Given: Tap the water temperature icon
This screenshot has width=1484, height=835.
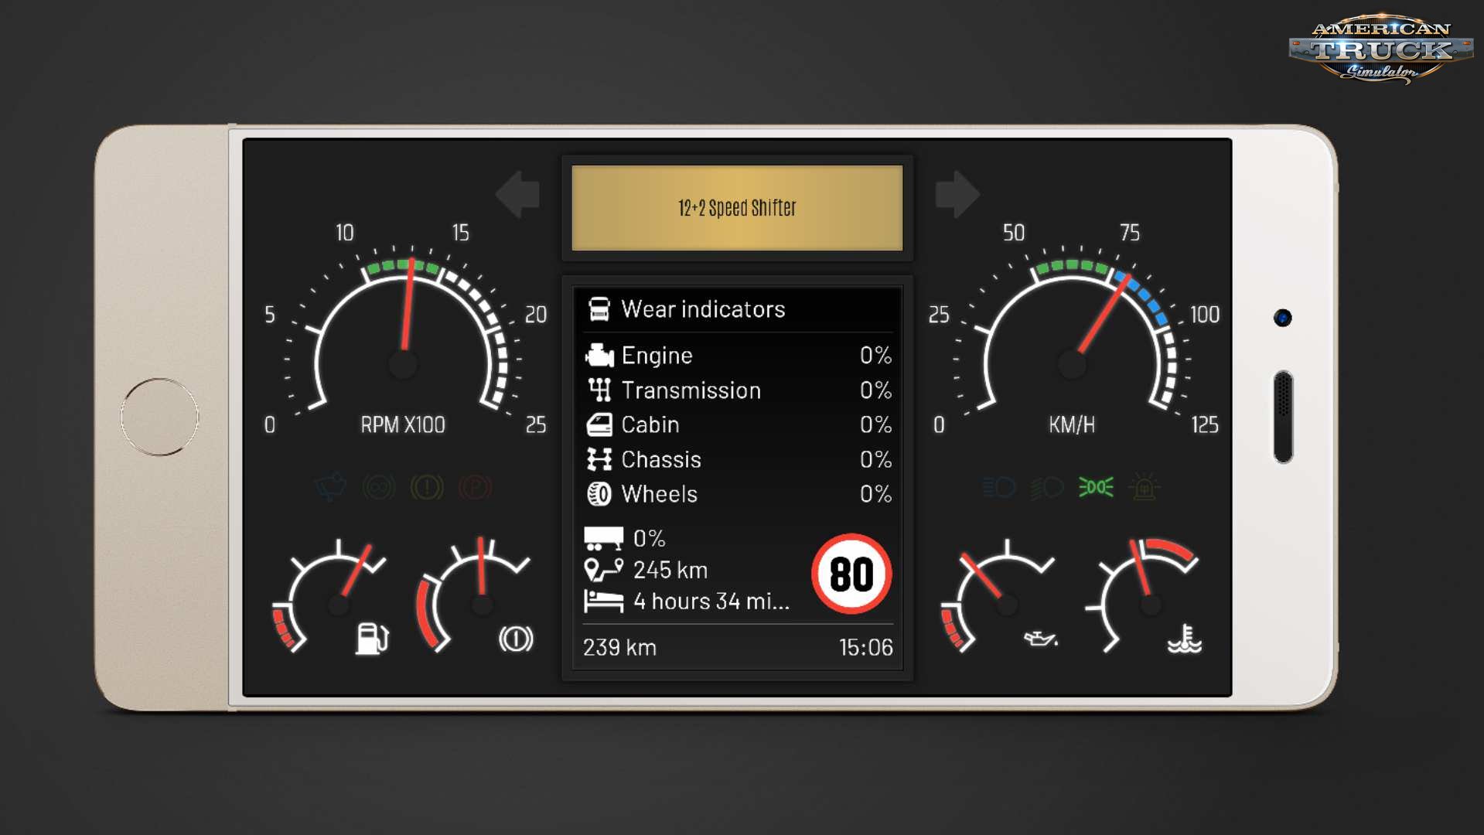Looking at the screenshot, I should click(x=1184, y=639).
